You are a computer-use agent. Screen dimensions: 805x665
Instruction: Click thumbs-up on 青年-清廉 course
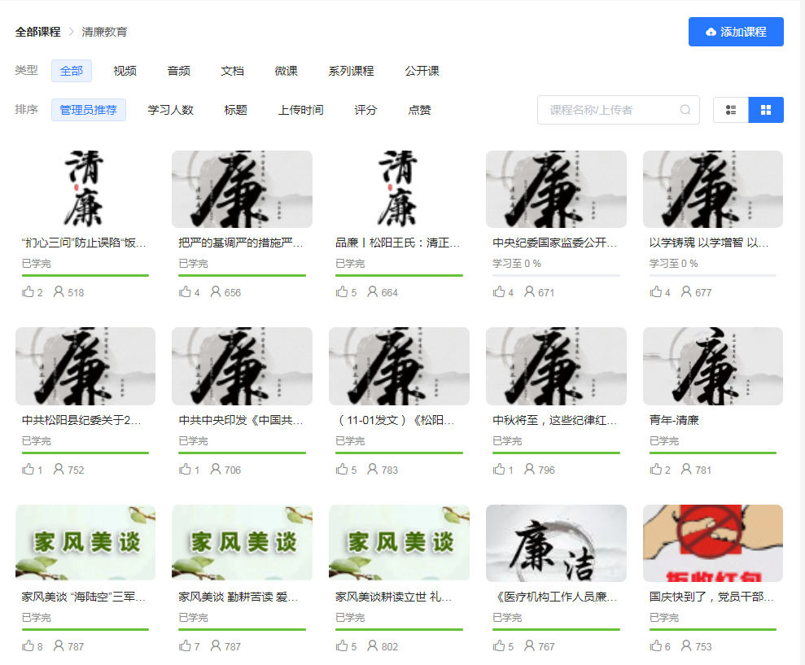656,469
